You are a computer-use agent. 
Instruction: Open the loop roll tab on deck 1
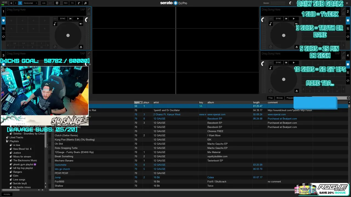tap(4, 36)
